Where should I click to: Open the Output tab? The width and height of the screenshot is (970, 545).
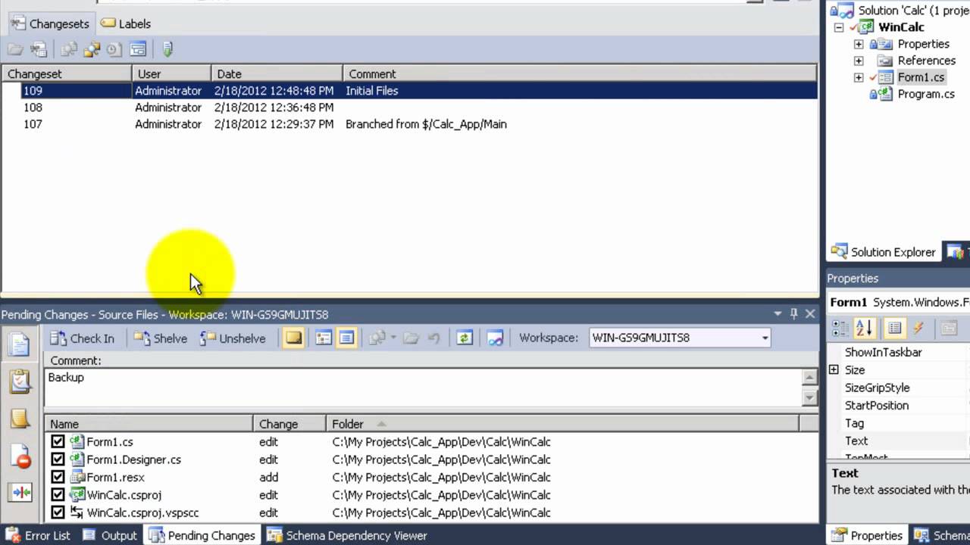click(x=110, y=535)
